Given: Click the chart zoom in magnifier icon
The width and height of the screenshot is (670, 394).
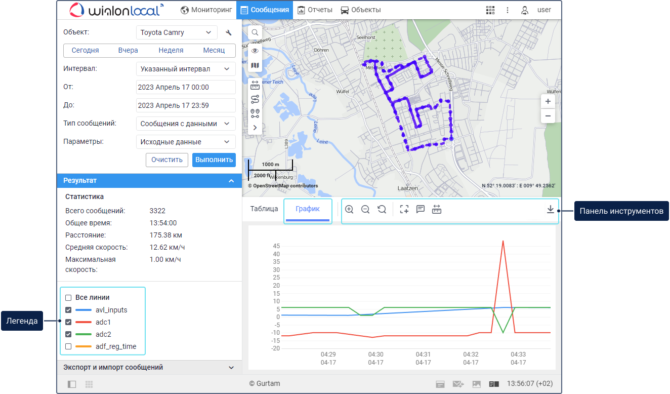Looking at the screenshot, I should pos(349,209).
